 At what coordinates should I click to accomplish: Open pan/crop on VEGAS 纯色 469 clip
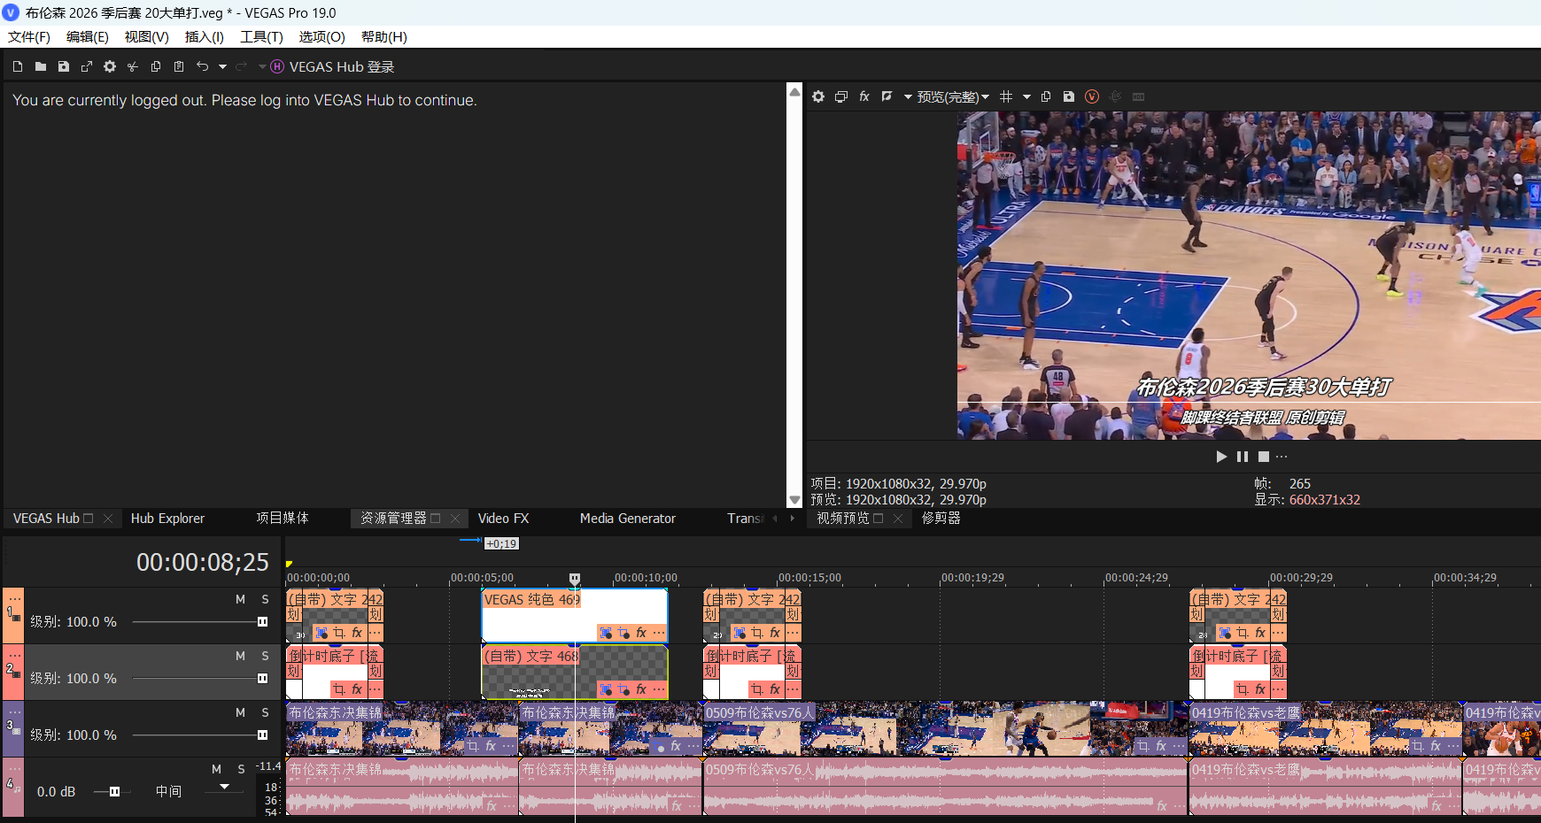tap(624, 633)
